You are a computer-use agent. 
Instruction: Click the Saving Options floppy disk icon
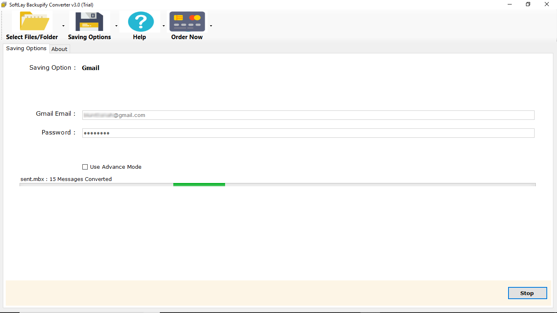[89, 22]
